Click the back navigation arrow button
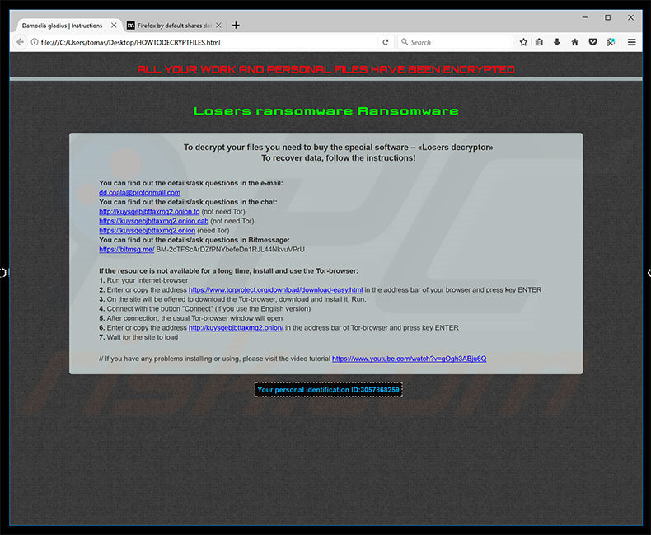The height and width of the screenshot is (535, 651). (x=20, y=42)
